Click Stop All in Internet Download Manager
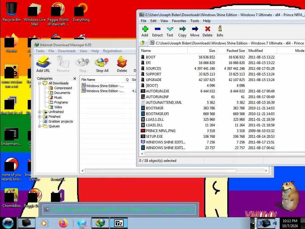 coord(102,64)
